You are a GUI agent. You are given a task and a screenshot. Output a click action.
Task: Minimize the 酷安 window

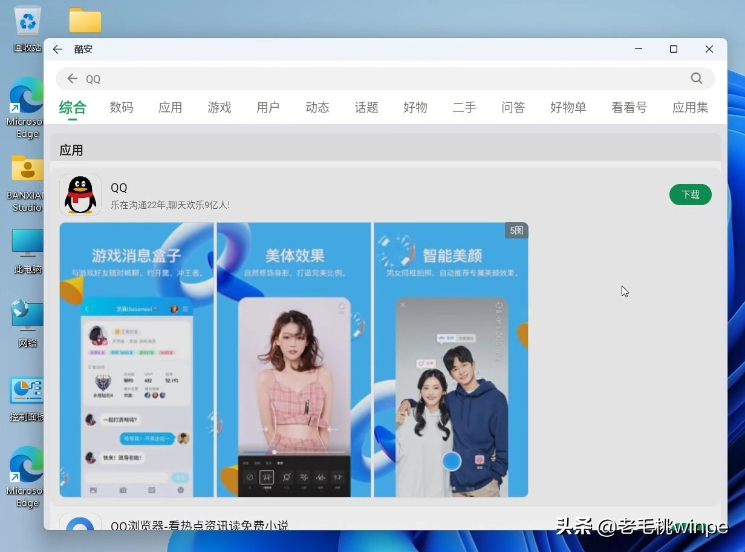(x=638, y=49)
